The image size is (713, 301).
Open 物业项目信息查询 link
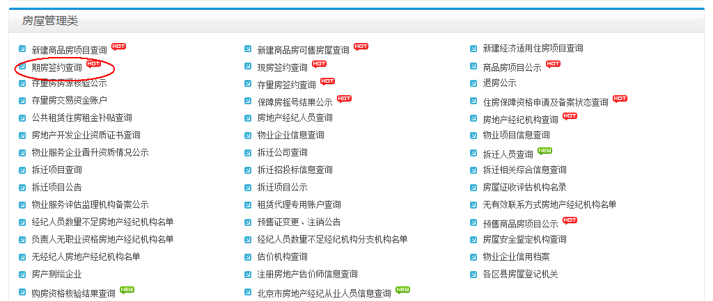pos(516,135)
